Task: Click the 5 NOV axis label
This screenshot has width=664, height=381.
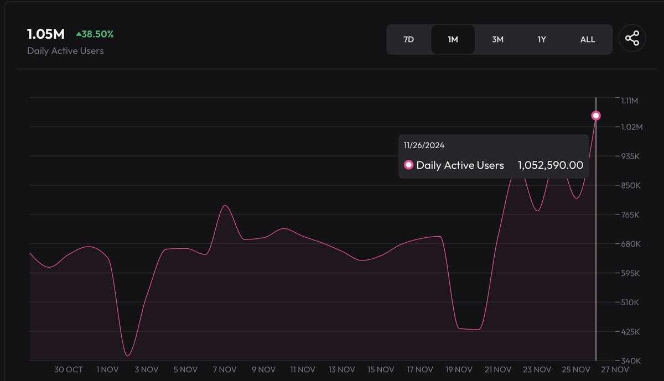Action: point(185,369)
